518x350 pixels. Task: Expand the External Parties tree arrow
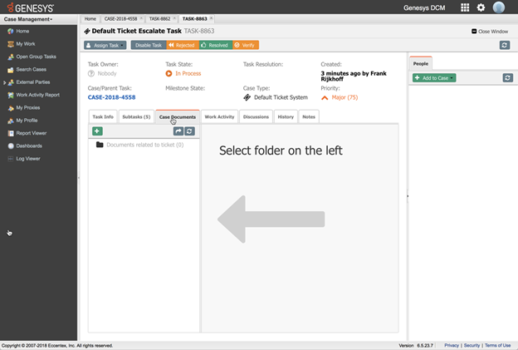click(x=4, y=82)
